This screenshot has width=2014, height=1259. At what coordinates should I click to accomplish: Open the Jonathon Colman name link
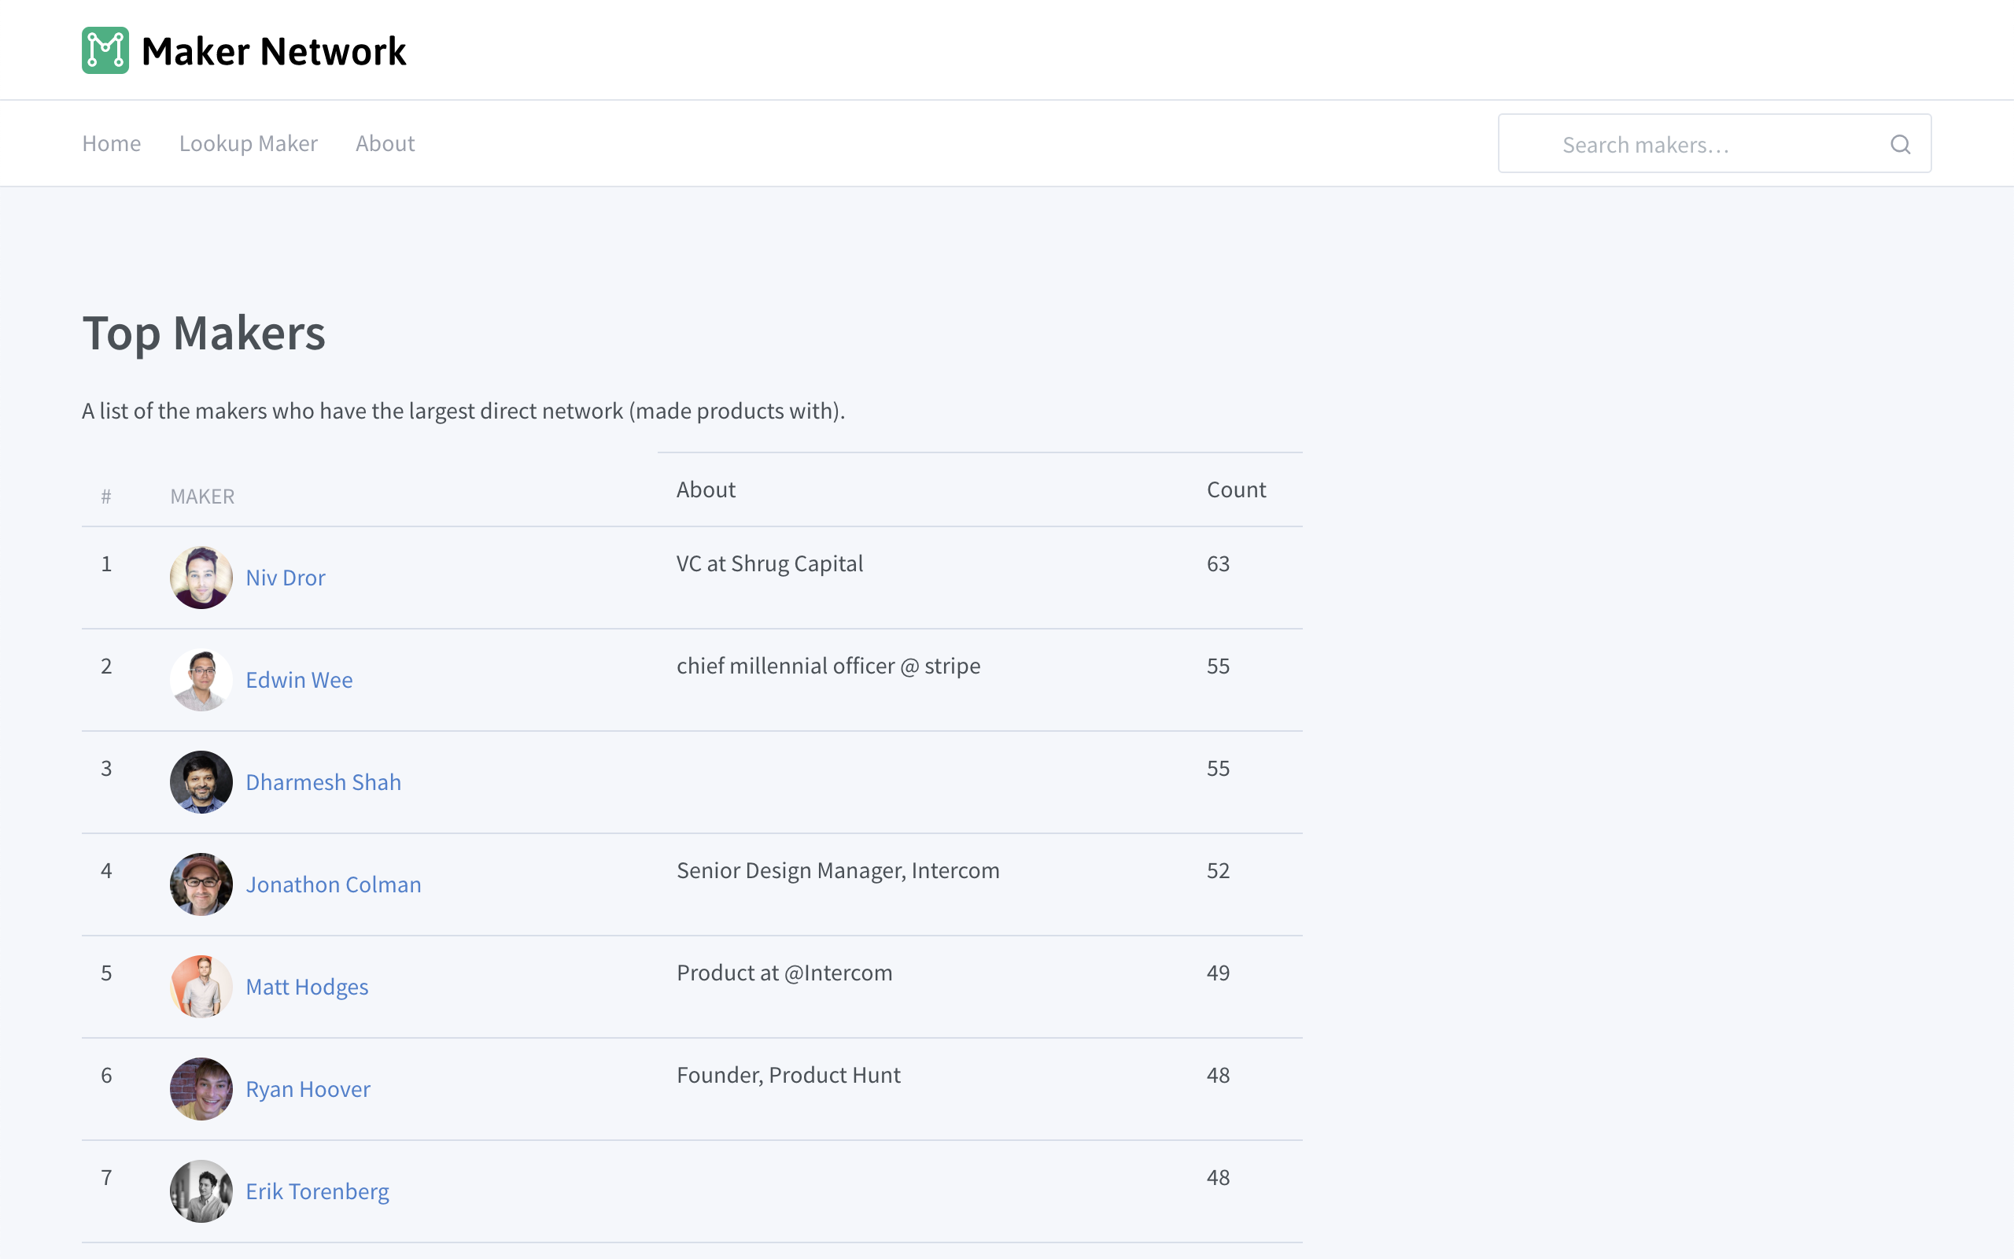pyautogui.click(x=333, y=884)
